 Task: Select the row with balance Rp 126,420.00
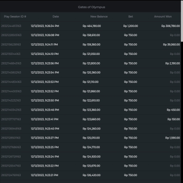click(91, 175)
